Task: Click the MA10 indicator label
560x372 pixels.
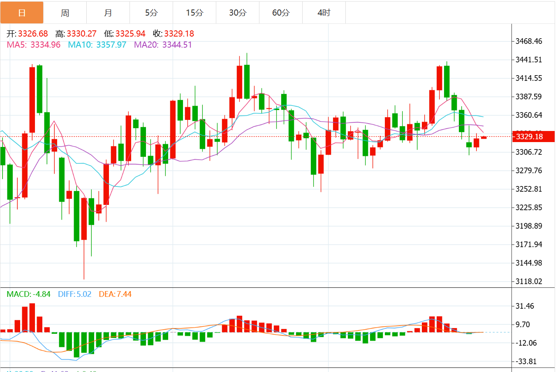Action: pos(97,45)
